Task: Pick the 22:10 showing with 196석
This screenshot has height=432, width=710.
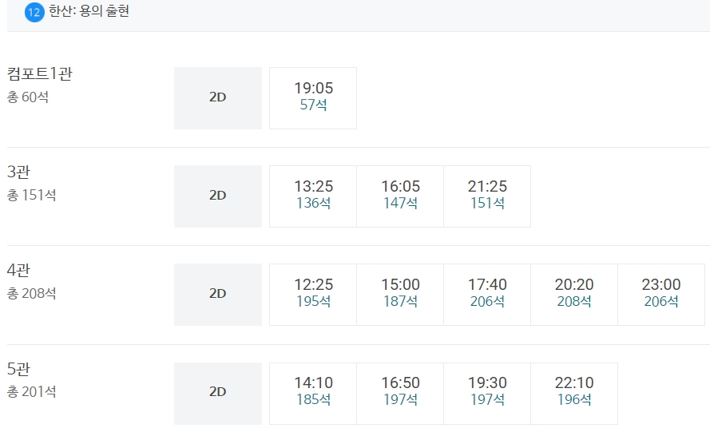Action: 574,393
